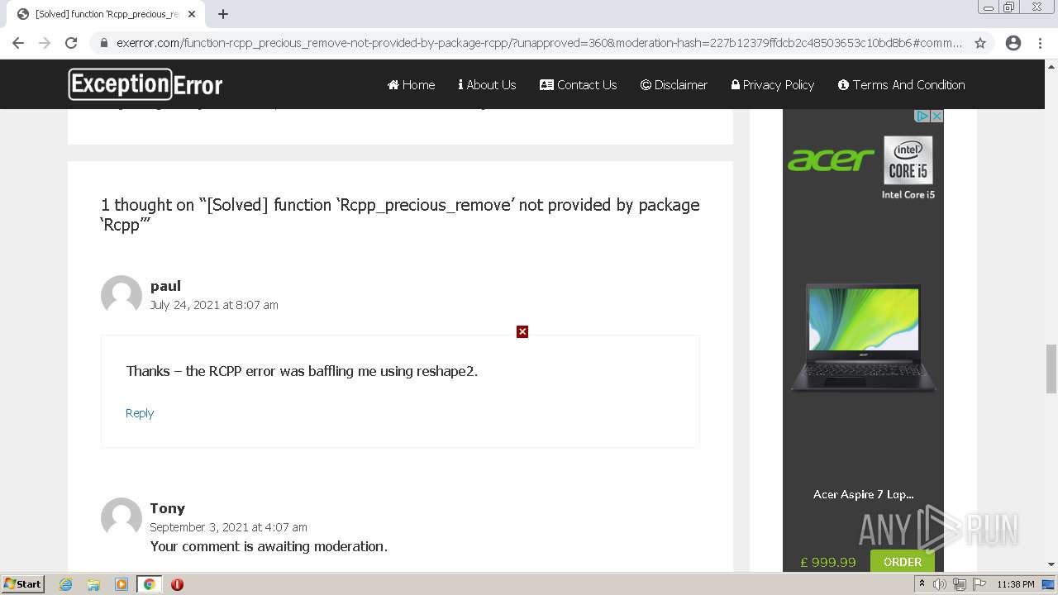Launch Internet Explorer from the taskbar
1058x595 pixels.
click(66, 584)
